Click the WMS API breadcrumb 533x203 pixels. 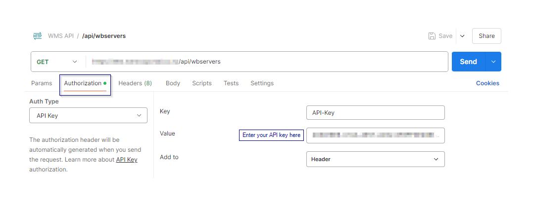60,36
